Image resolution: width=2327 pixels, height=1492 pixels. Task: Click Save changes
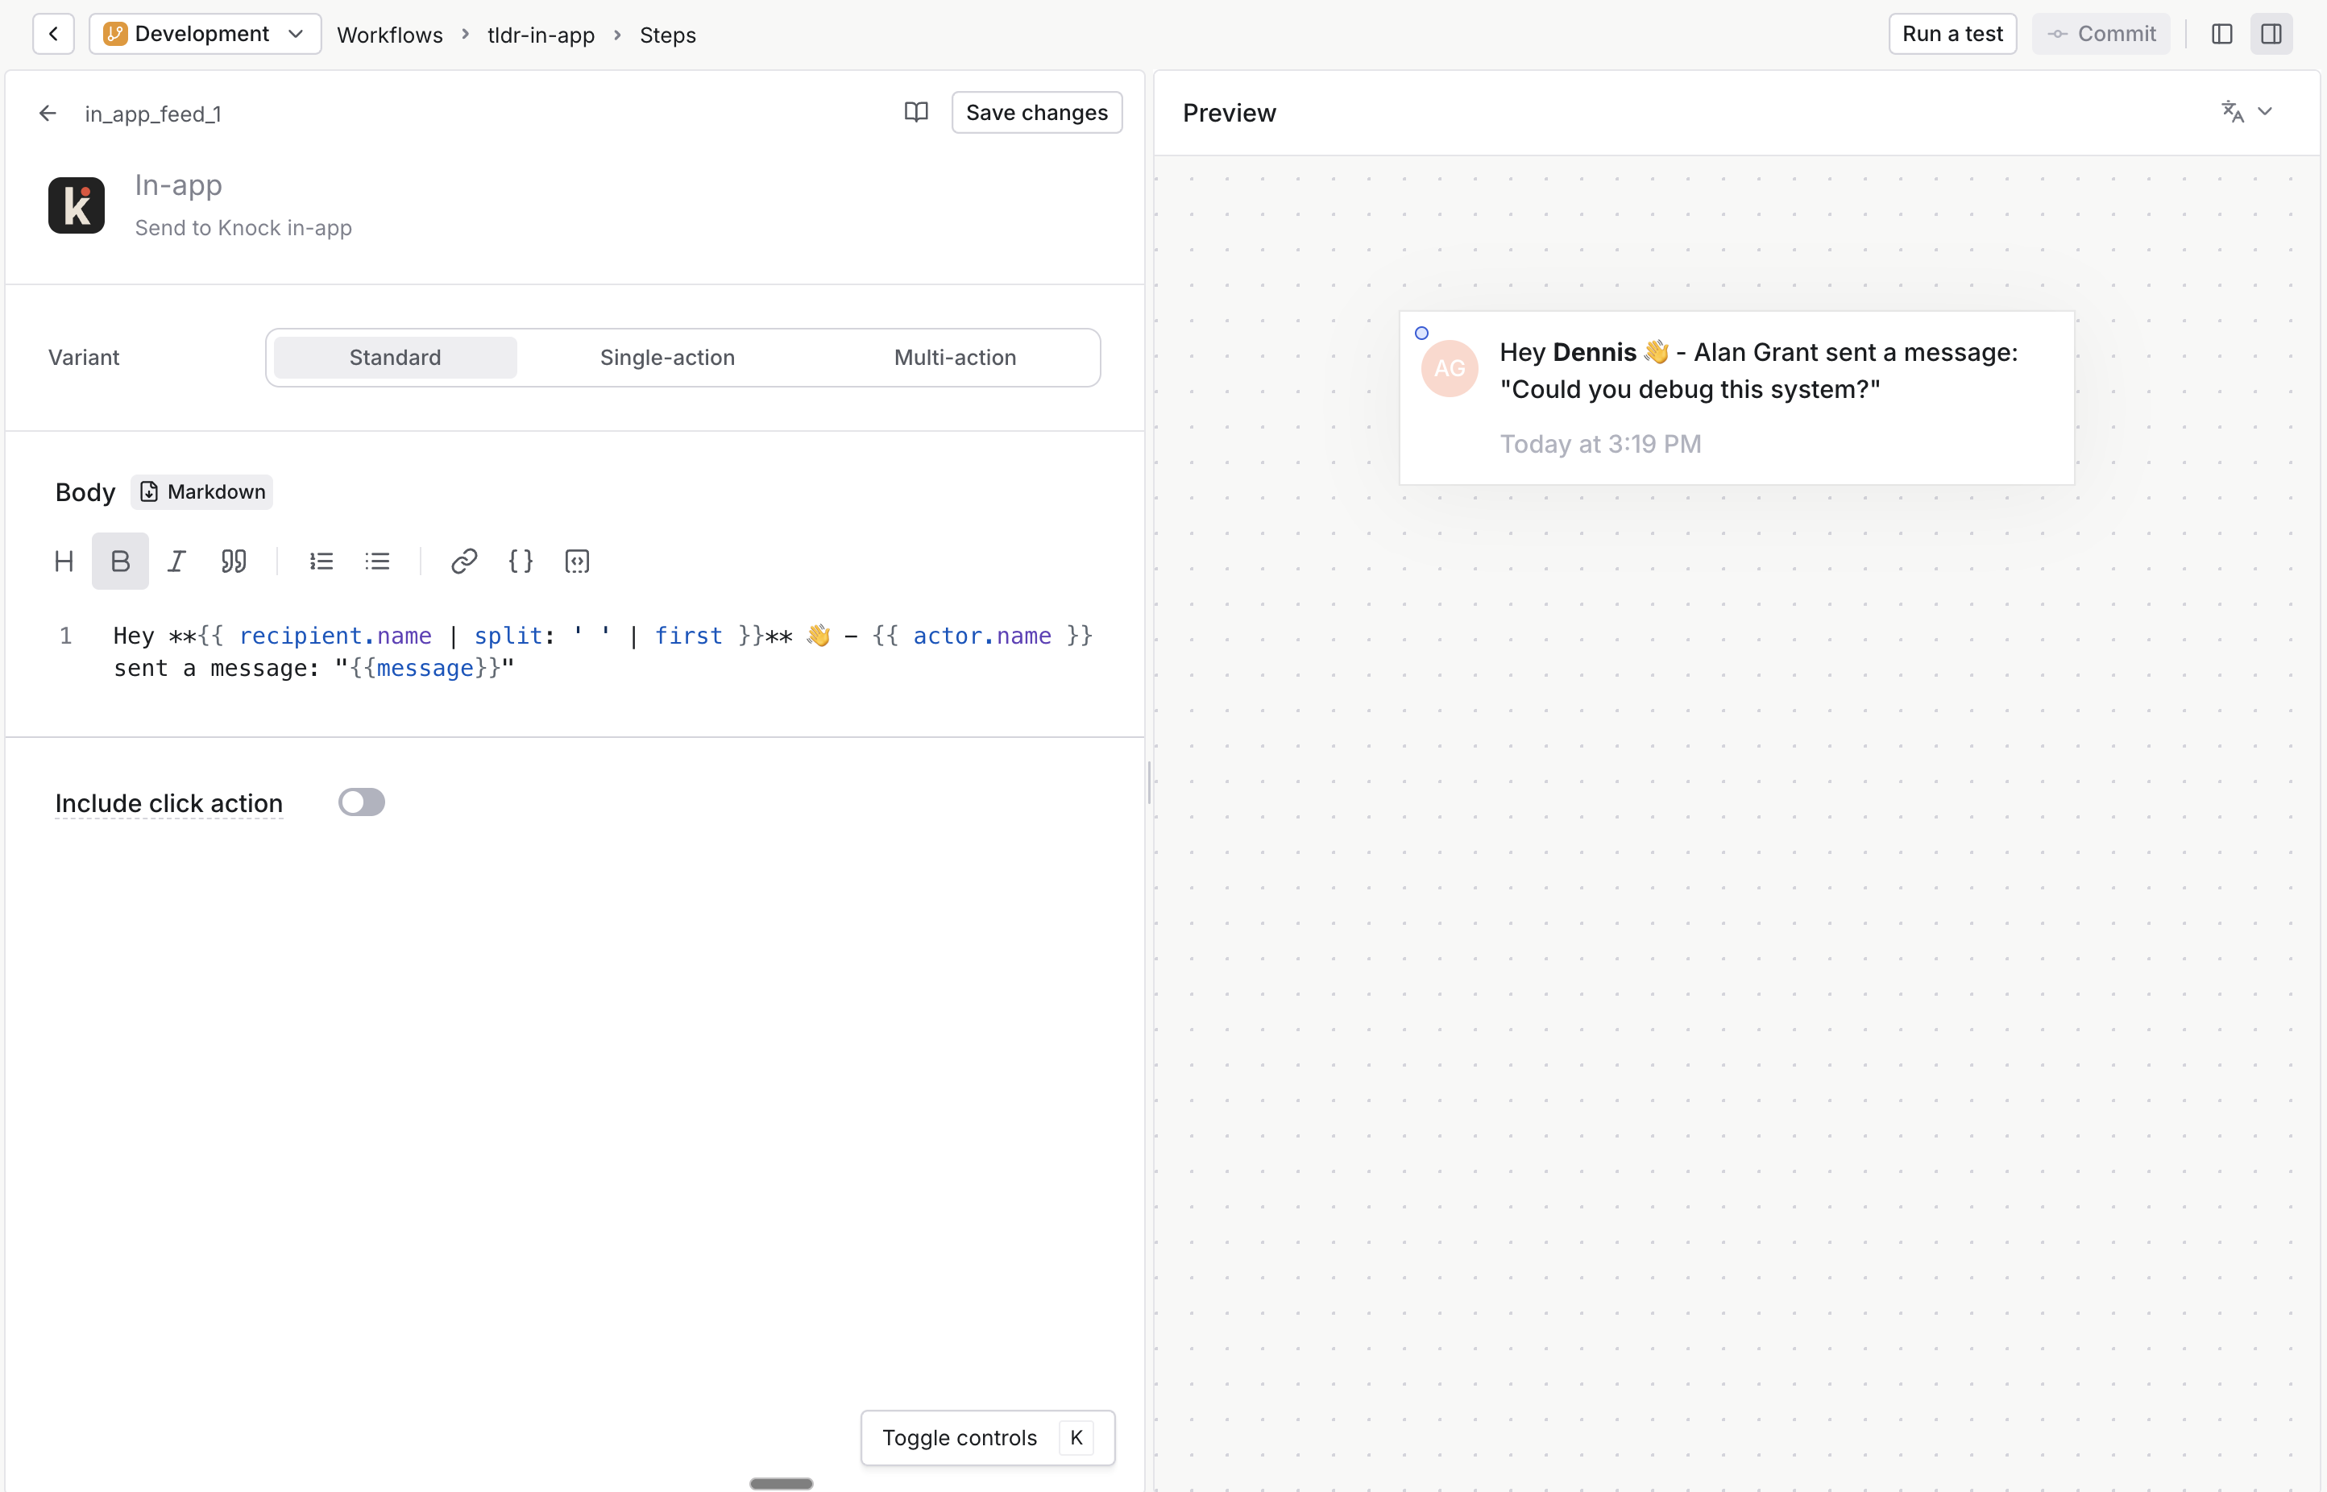point(1036,111)
